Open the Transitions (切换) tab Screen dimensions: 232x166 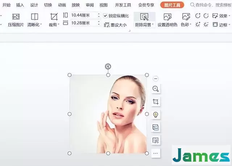(48, 5)
